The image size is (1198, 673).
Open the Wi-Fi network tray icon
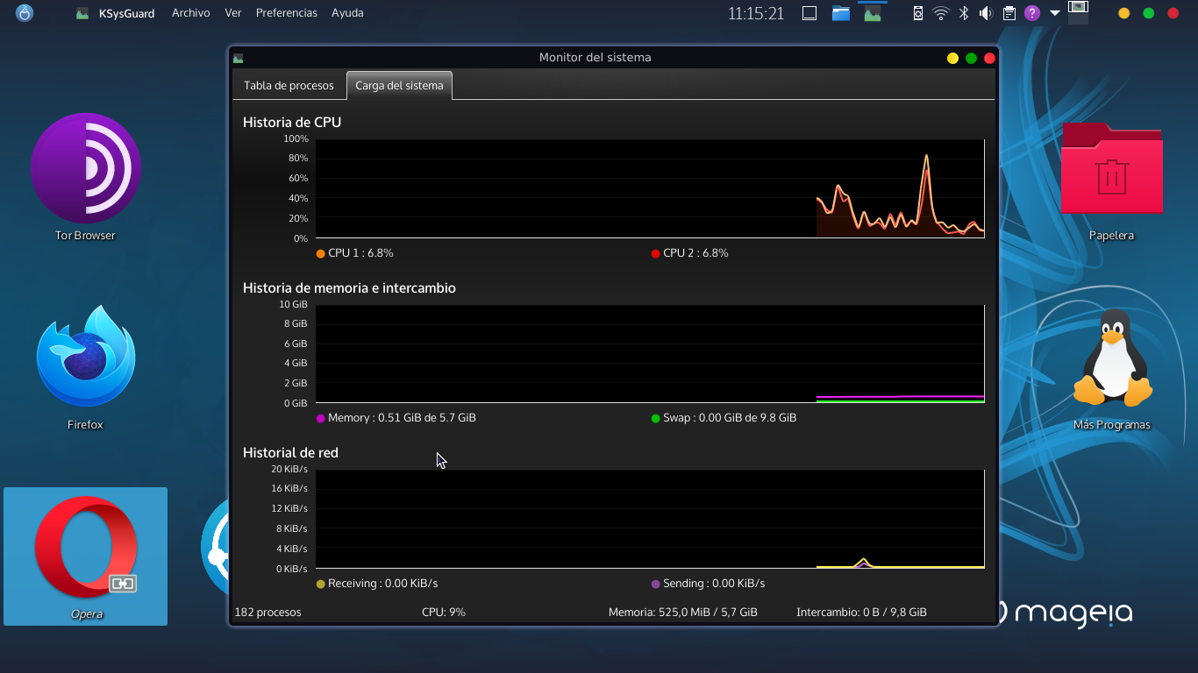click(x=941, y=13)
